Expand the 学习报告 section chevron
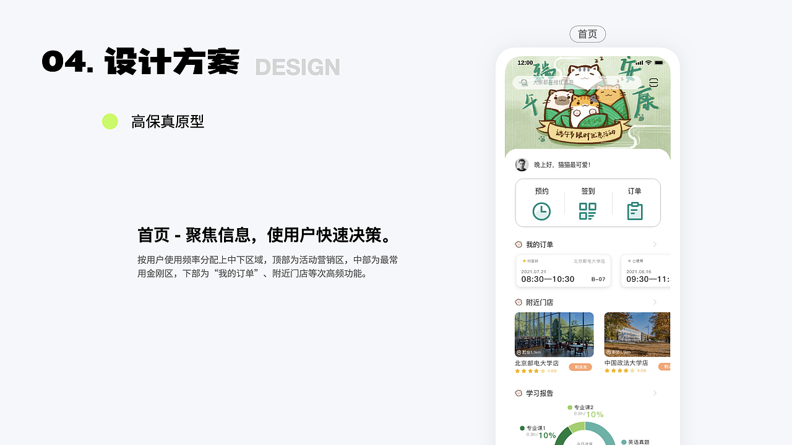Screen dimensions: 792x445 (x=655, y=393)
